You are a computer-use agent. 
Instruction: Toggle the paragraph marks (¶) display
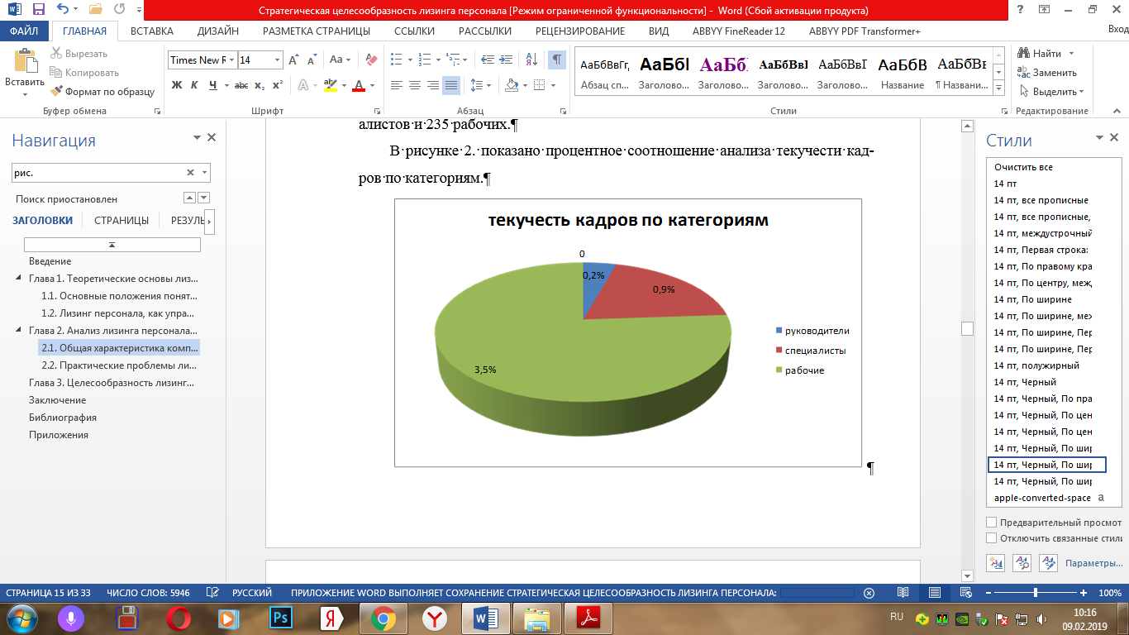click(x=557, y=60)
